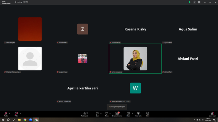Start screen sharing with Share
The image size is (218, 122).
pos(128,114)
